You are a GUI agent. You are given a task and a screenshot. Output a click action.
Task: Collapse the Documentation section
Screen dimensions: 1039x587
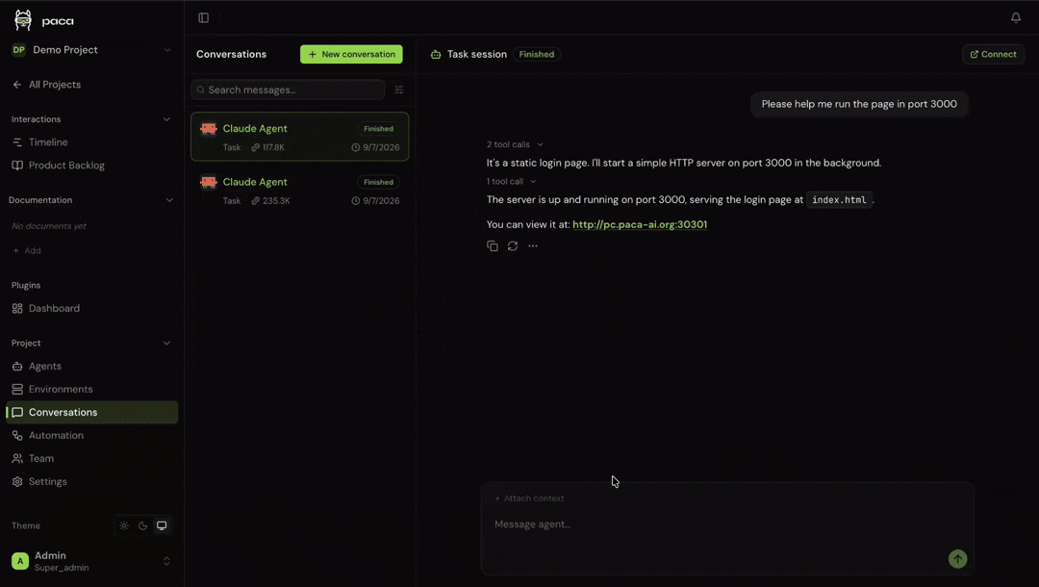pos(169,200)
